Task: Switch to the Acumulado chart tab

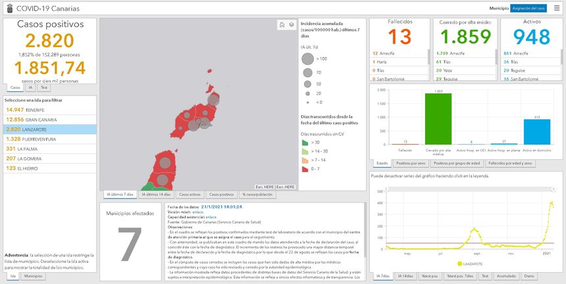Action: [507, 276]
